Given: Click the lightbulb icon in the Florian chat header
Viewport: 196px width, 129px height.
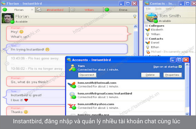Looking at the screenshot, I should coord(134,16).
